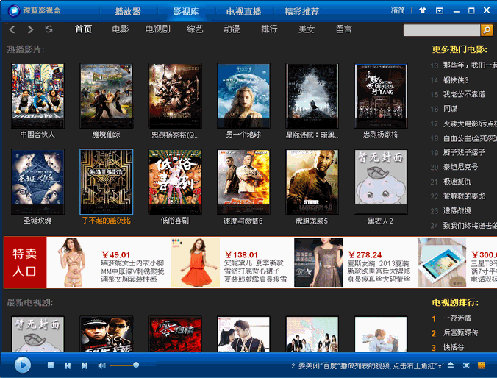Screen dimensions: 497x378
Task: Open 另一个地球 movie poster
Action: (243, 96)
